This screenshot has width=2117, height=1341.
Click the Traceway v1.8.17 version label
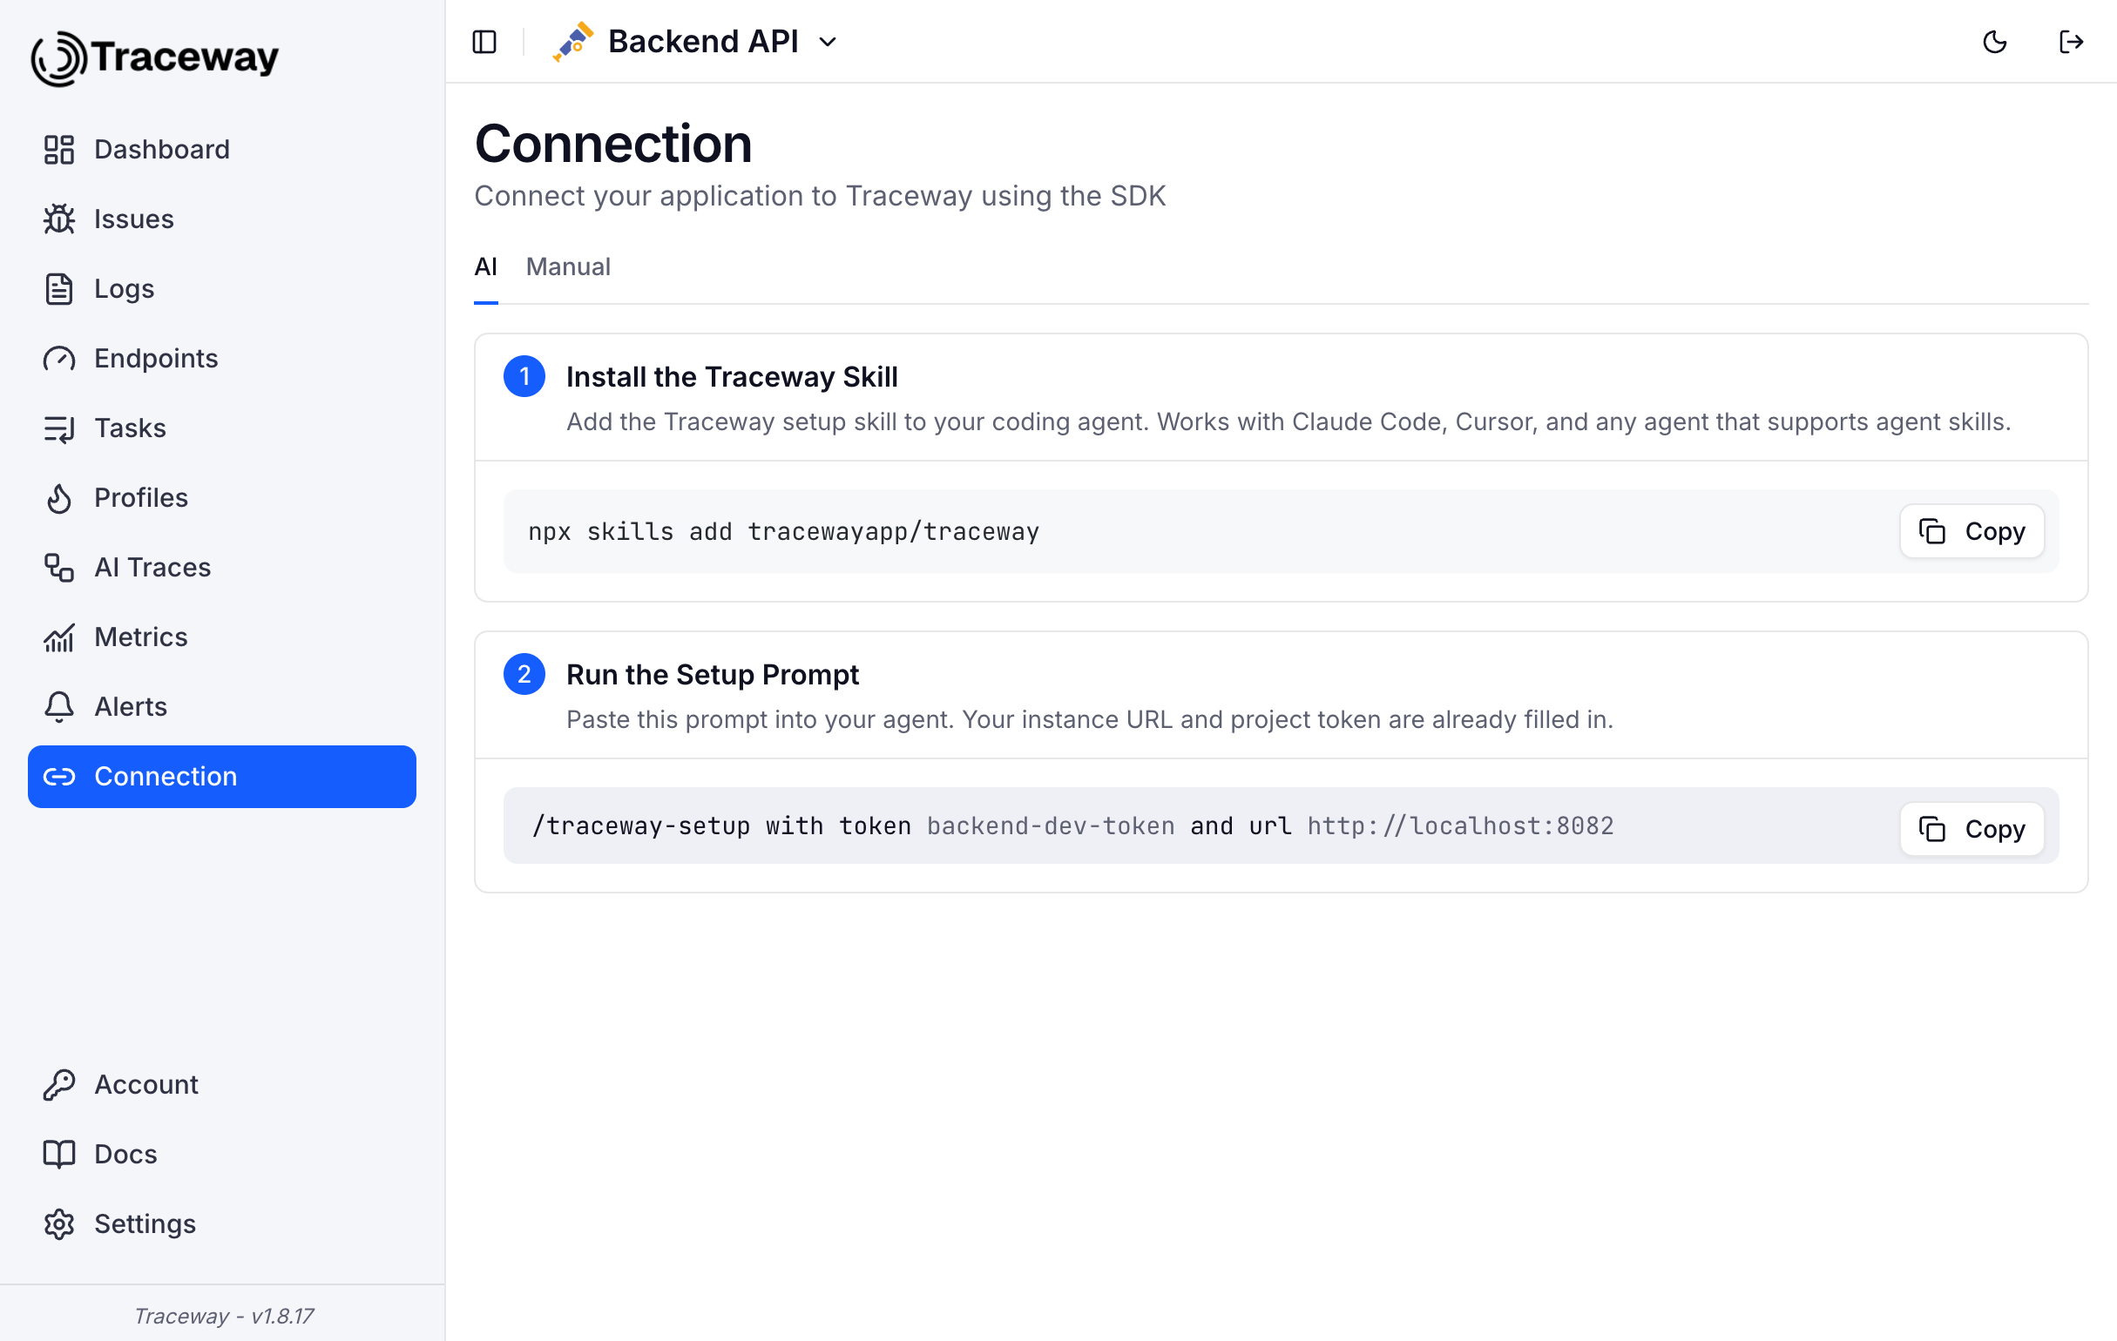[x=223, y=1316]
